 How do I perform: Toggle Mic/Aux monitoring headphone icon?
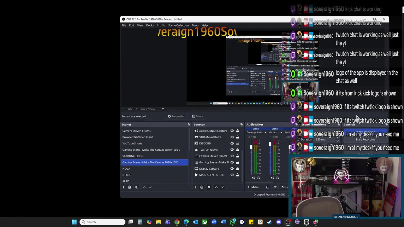pyautogui.click(x=277, y=178)
